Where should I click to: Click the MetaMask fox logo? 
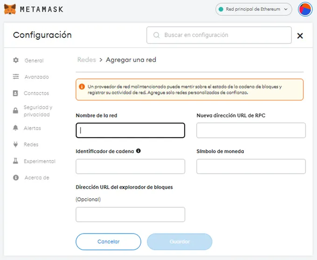pyautogui.click(x=10, y=9)
